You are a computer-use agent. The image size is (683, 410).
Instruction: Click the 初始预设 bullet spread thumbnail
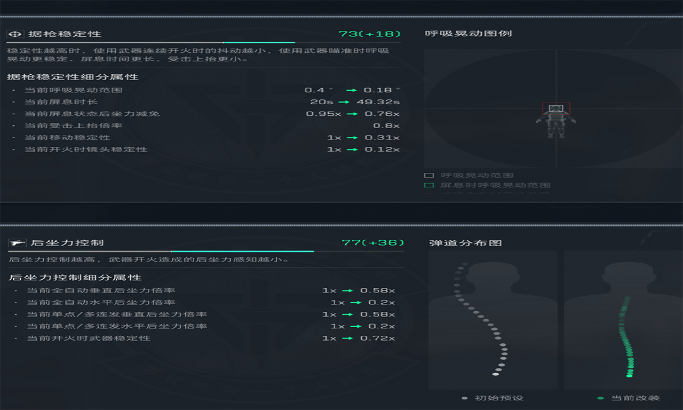tap(493, 319)
